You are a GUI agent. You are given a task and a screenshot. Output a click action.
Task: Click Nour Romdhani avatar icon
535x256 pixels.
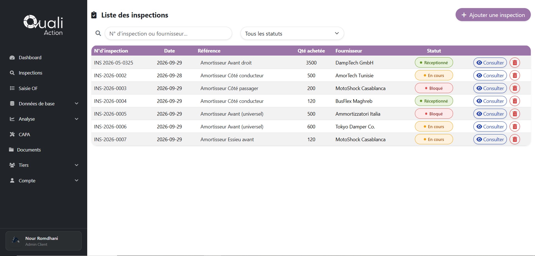point(16,240)
